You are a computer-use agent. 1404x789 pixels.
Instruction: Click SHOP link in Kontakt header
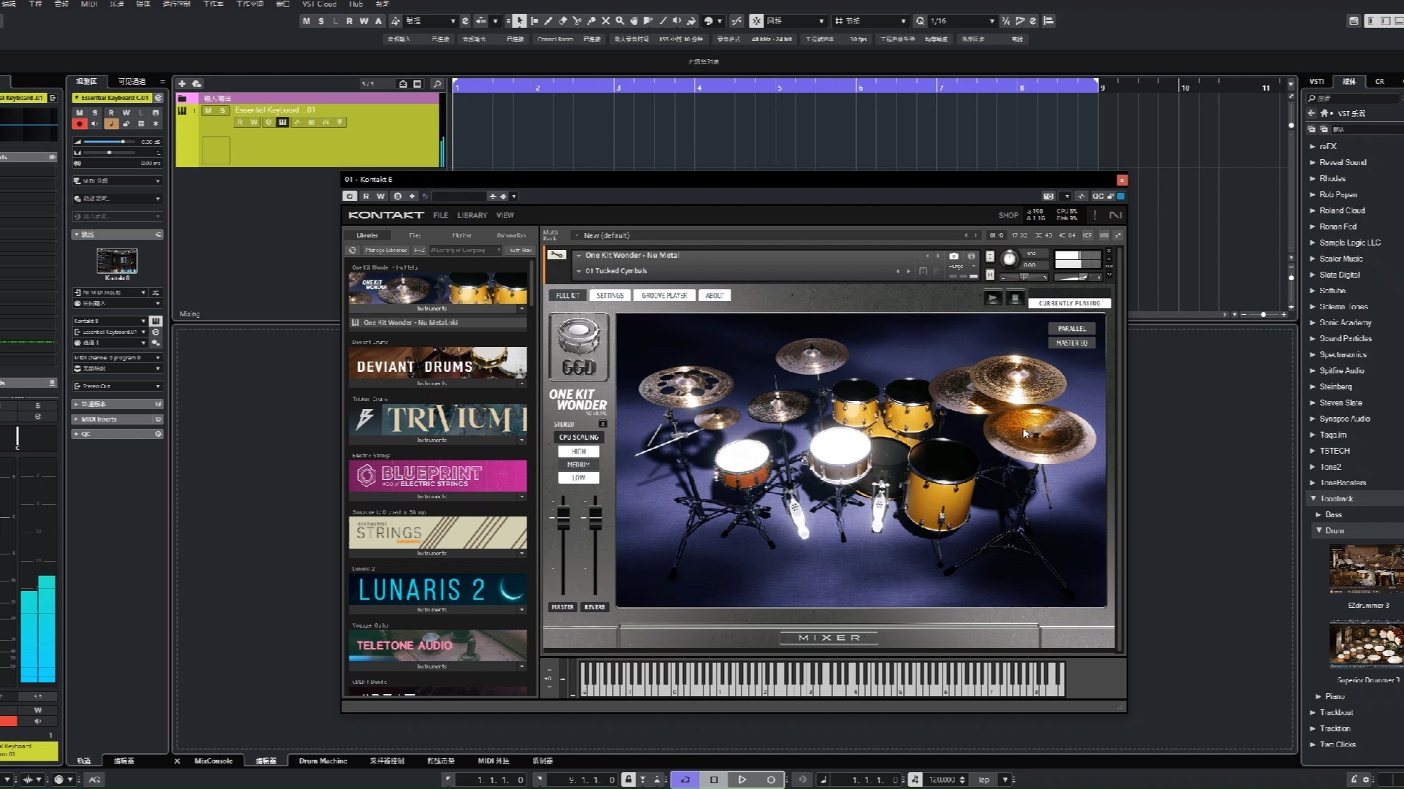click(1008, 216)
